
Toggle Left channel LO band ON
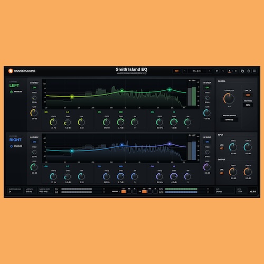click(x=46, y=112)
